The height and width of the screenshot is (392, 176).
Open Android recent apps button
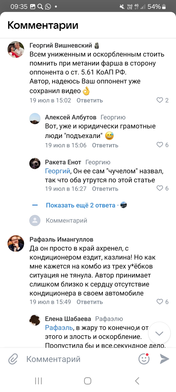tap(38, 381)
